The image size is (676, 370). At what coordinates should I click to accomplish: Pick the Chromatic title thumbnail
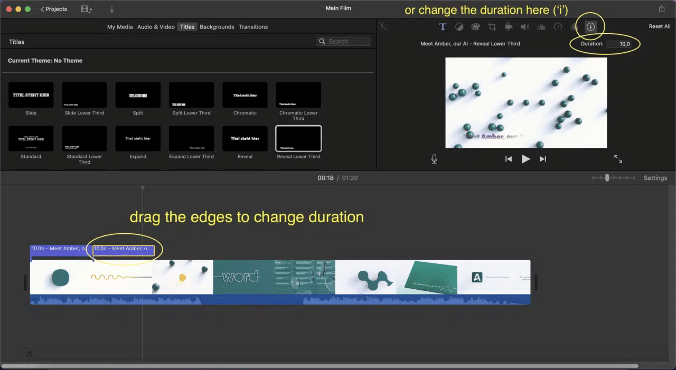[x=245, y=95]
